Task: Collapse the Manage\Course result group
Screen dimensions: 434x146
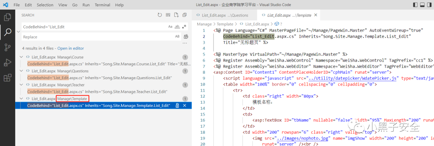Action: point(22,57)
